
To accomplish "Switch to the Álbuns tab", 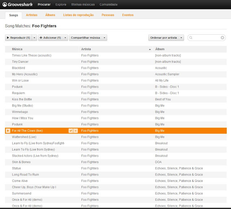I will point(50,15).
